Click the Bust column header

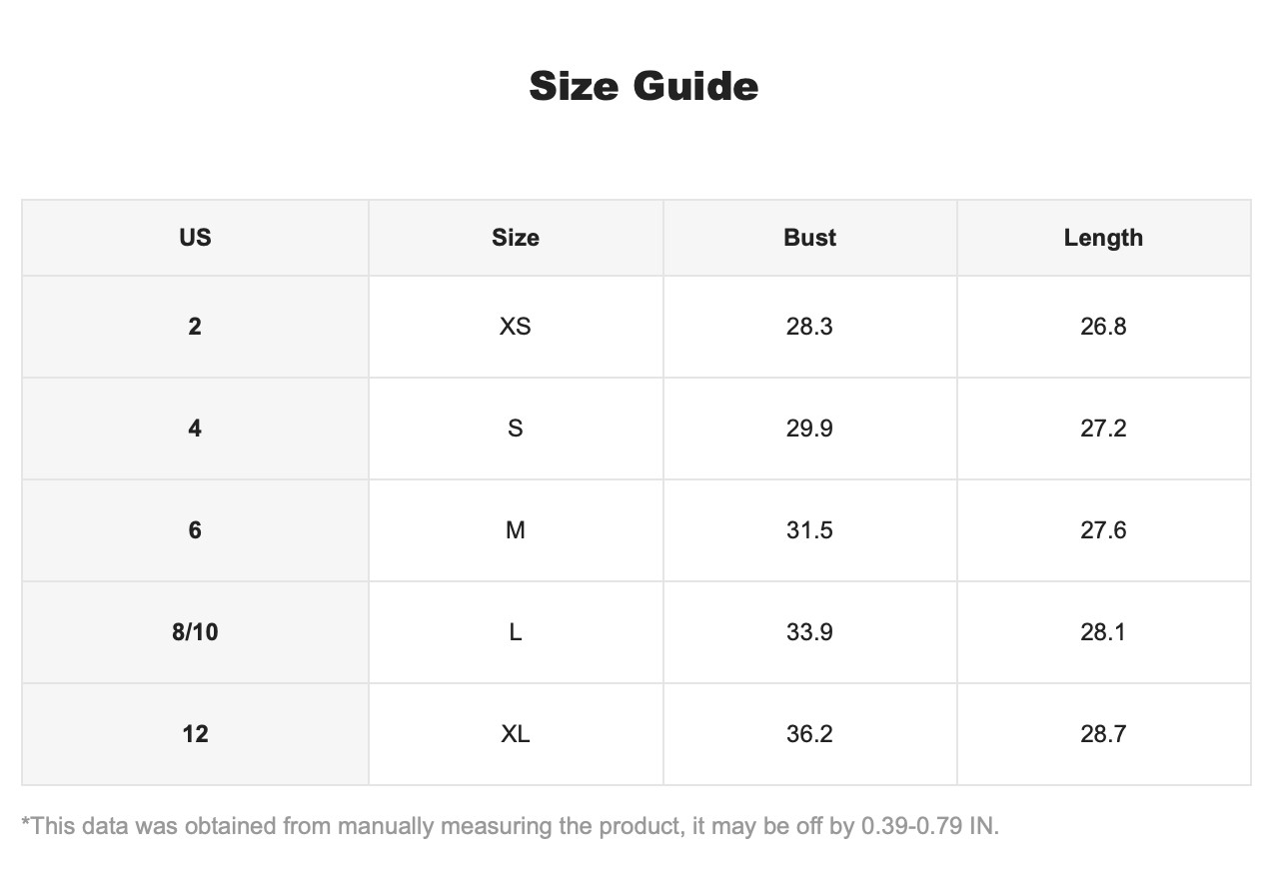809,238
